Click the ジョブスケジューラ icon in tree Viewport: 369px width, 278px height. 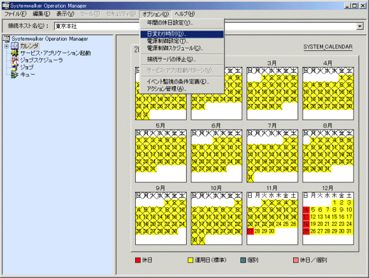[x=15, y=61]
